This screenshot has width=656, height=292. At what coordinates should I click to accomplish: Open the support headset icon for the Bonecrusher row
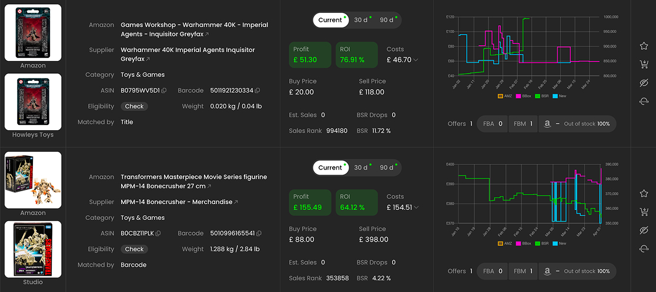coord(644,249)
